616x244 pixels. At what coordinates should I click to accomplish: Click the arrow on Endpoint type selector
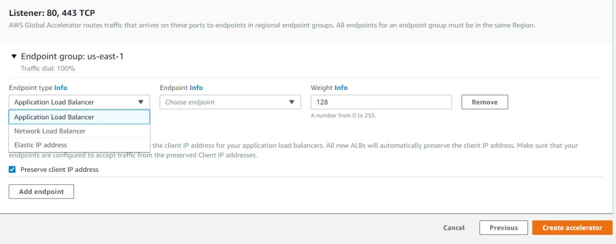(141, 102)
